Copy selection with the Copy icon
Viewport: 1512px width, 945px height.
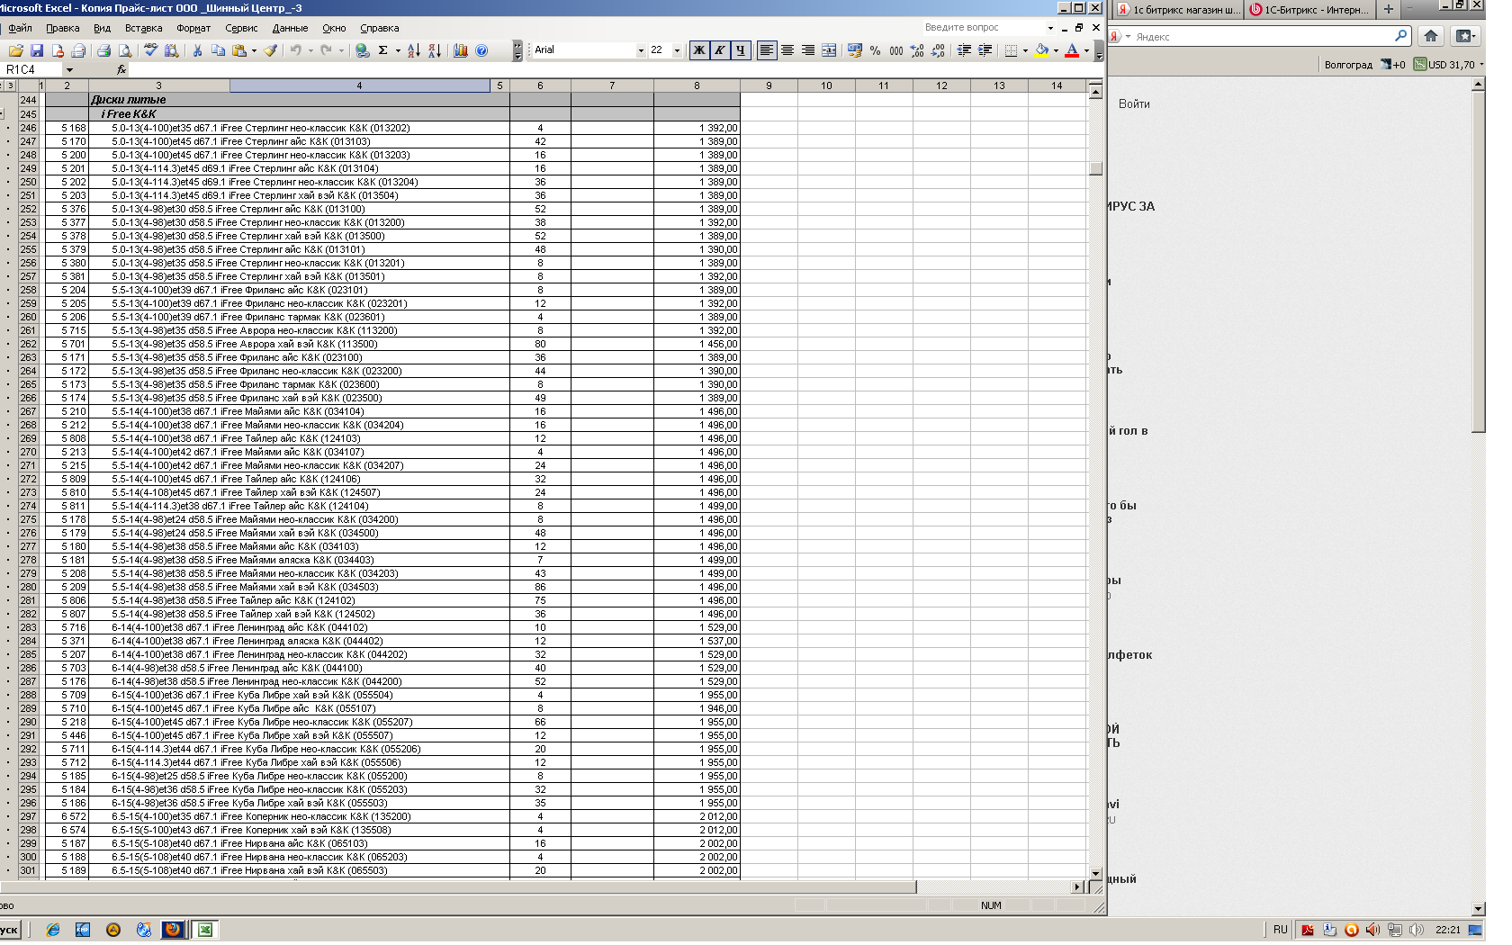tap(218, 50)
